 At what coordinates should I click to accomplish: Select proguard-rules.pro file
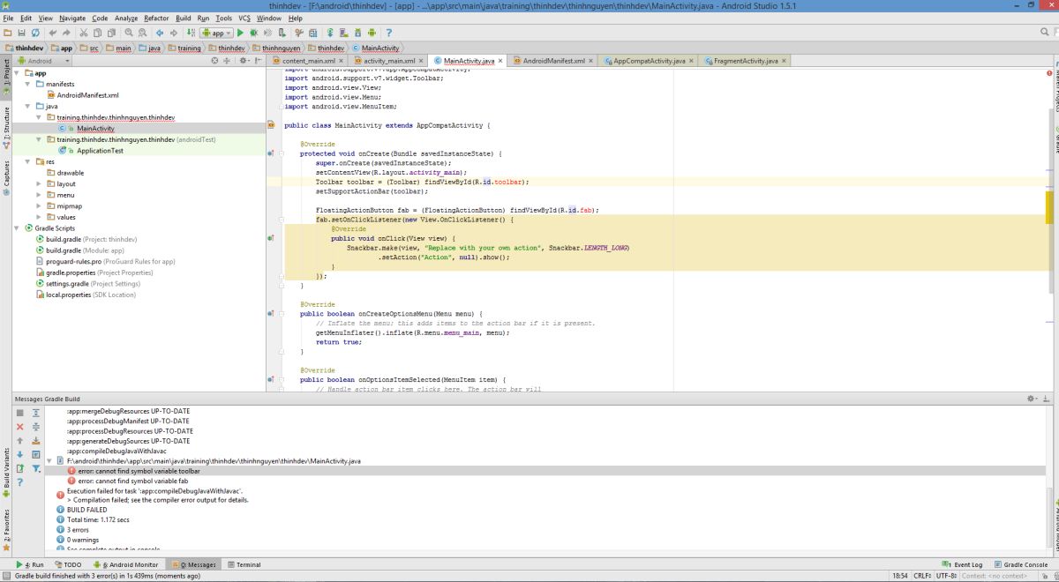[110, 262]
